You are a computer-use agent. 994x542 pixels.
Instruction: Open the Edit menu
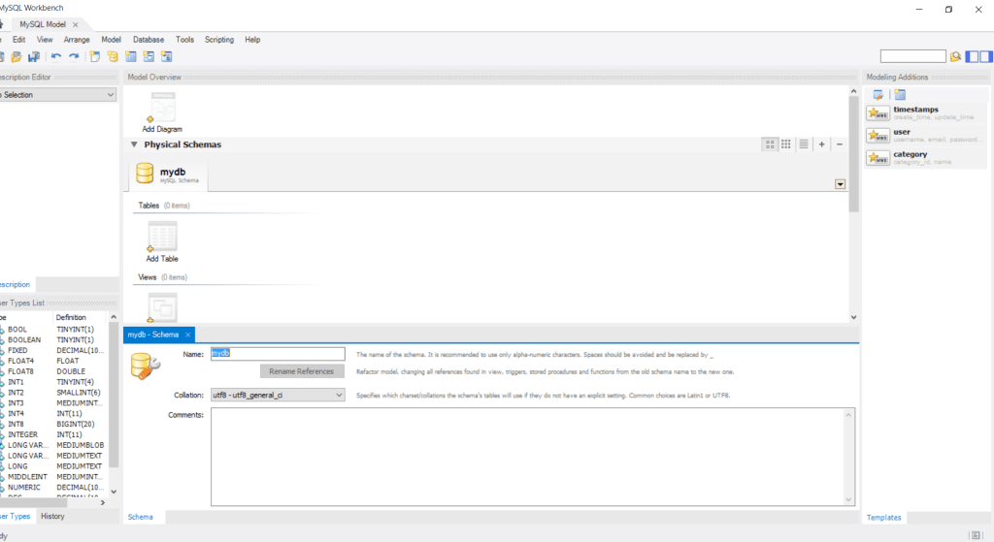(19, 39)
